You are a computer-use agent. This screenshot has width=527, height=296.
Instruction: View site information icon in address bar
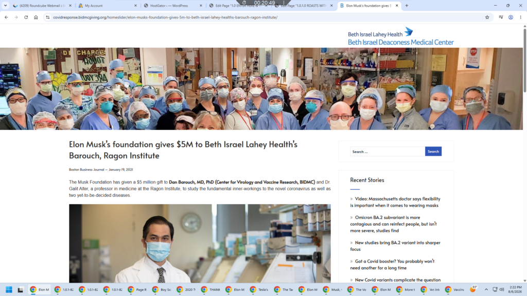48,17
